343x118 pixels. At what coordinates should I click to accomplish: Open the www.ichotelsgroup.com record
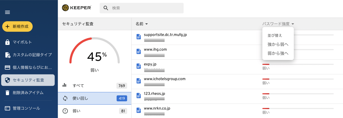165,79
